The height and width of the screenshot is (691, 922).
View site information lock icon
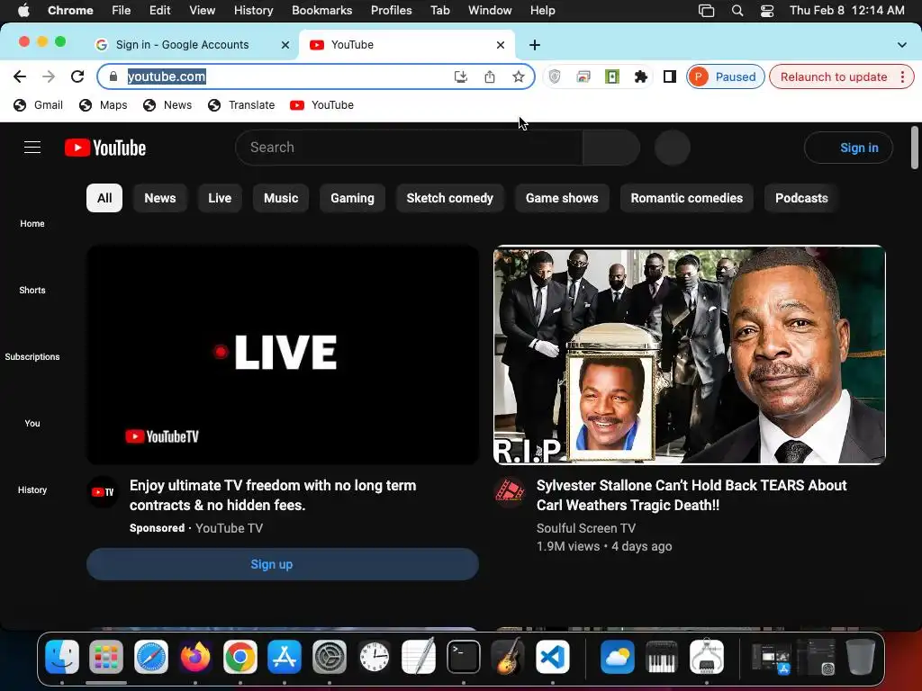[113, 76]
